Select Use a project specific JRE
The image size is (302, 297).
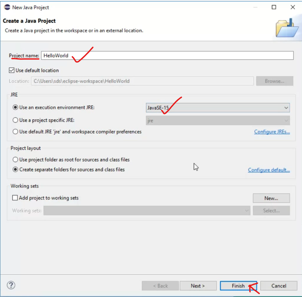[x=15, y=120]
